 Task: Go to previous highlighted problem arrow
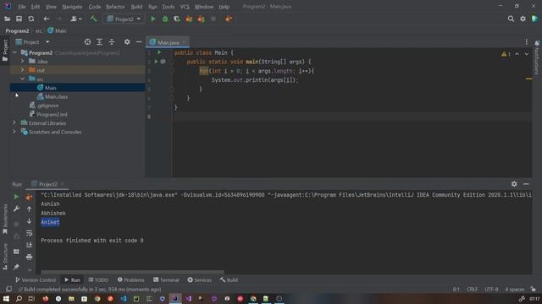(x=517, y=54)
